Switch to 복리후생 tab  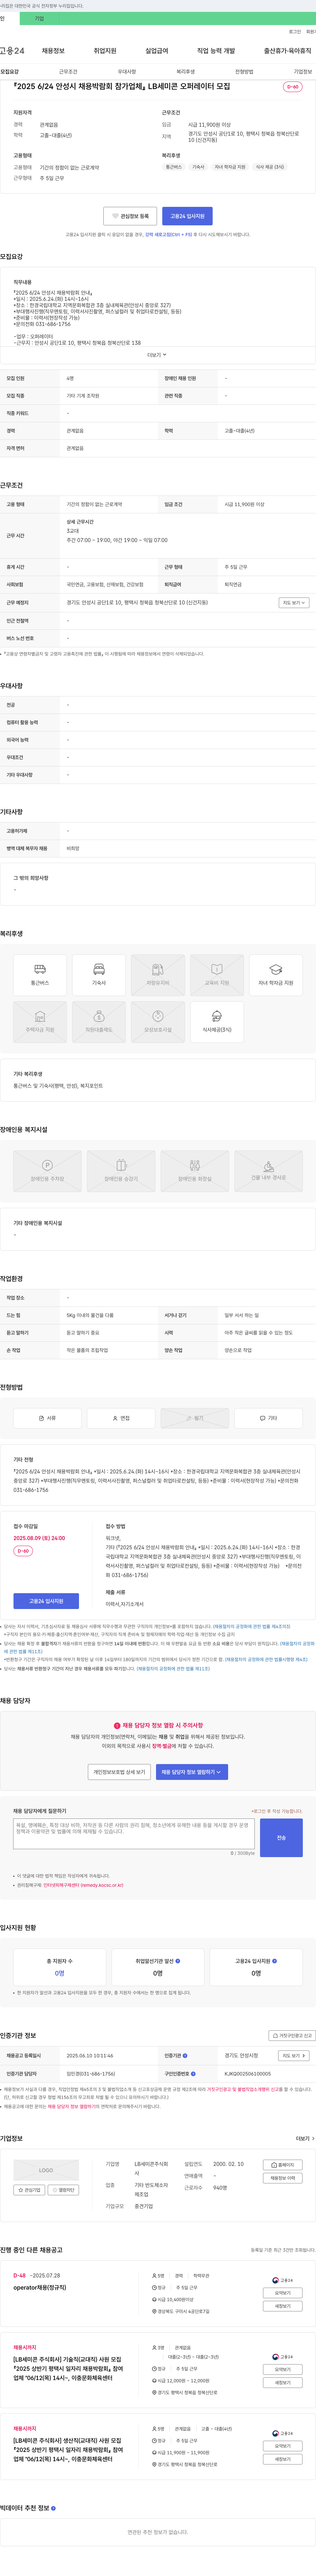coord(185,72)
